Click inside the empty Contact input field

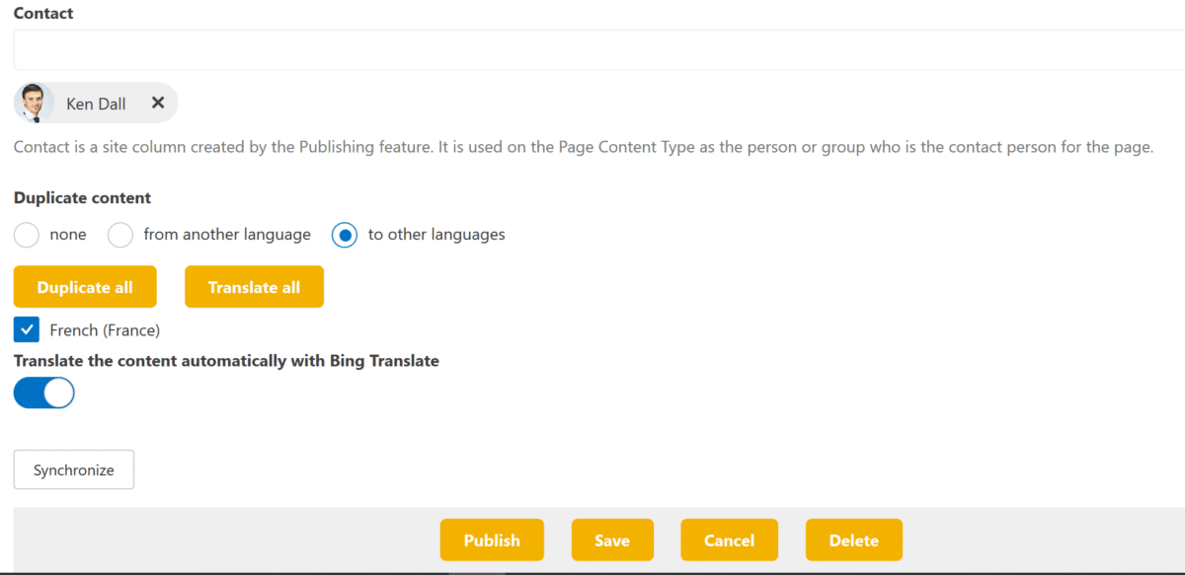coord(592,49)
